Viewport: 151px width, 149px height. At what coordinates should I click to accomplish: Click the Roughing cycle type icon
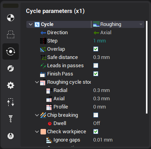(96, 24)
